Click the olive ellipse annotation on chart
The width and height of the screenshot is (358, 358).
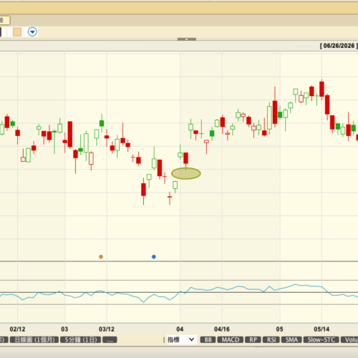186,173
